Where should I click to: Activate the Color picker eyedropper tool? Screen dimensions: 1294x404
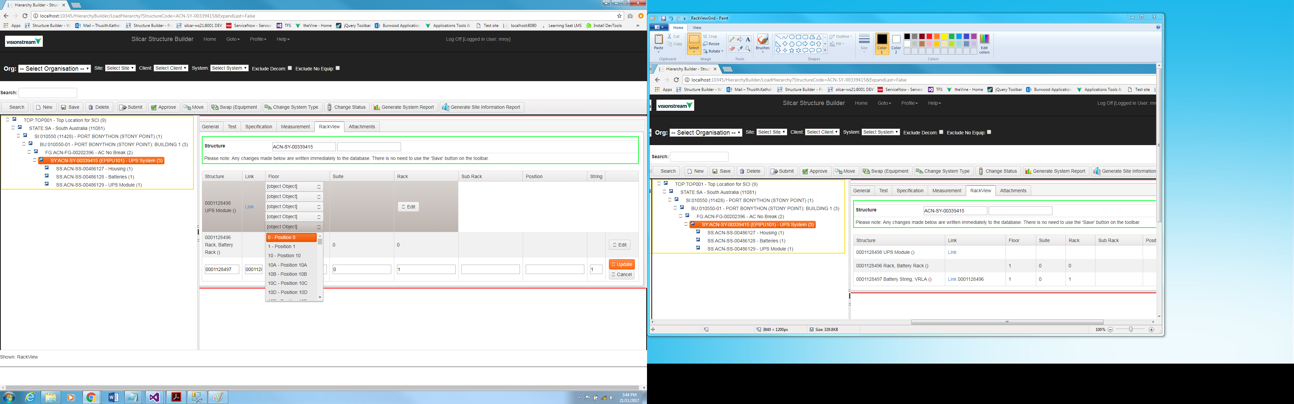click(x=740, y=49)
